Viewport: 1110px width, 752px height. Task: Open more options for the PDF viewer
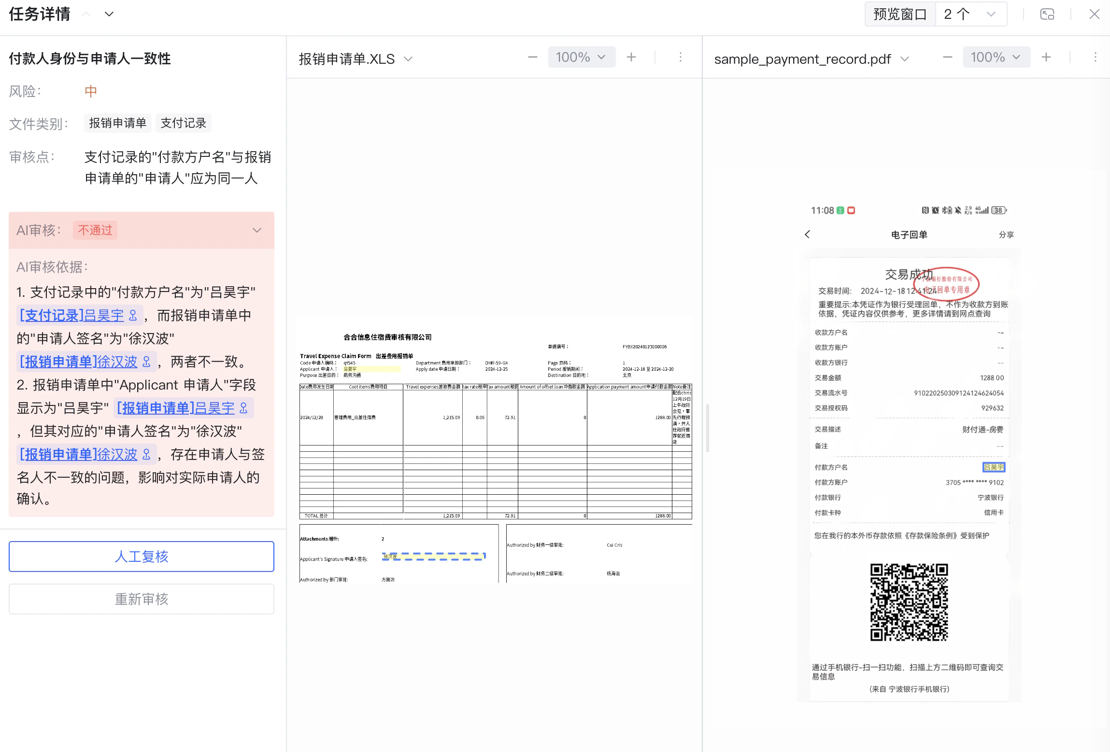coord(1095,57)
